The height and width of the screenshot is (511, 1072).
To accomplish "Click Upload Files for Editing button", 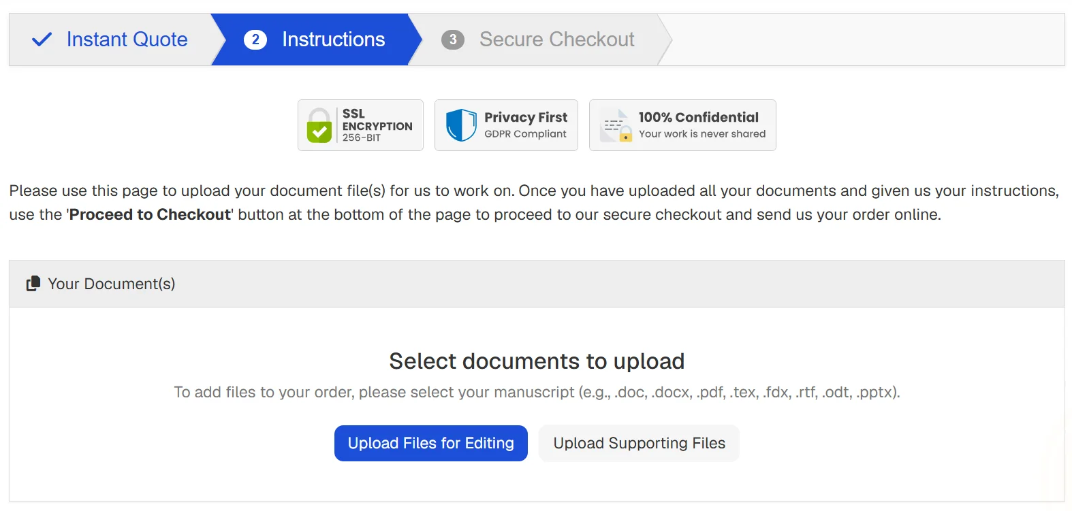I will [x=430, y=443].
